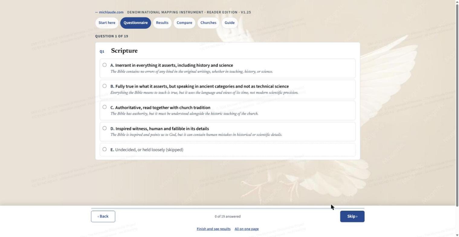Open the Start here tab
The width and height of the screenshot is (459, 237).
pos(107,23)
